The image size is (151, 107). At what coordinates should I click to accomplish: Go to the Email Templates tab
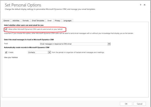[38, 21]
